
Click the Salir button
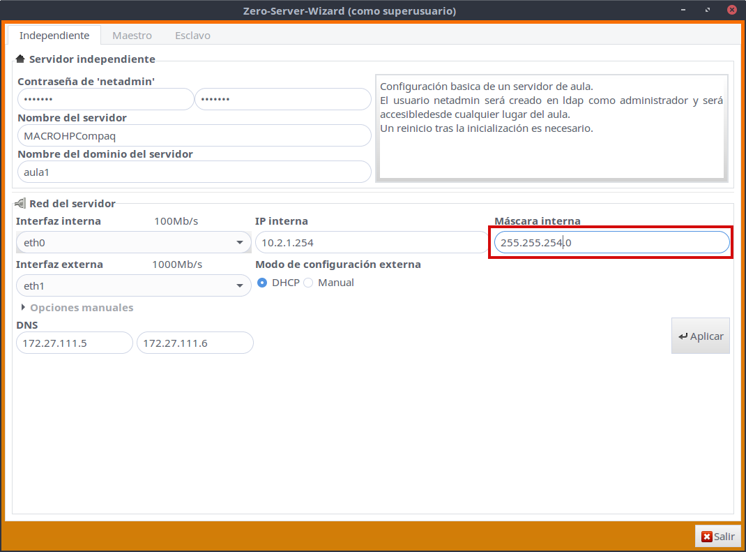[717, 537]
